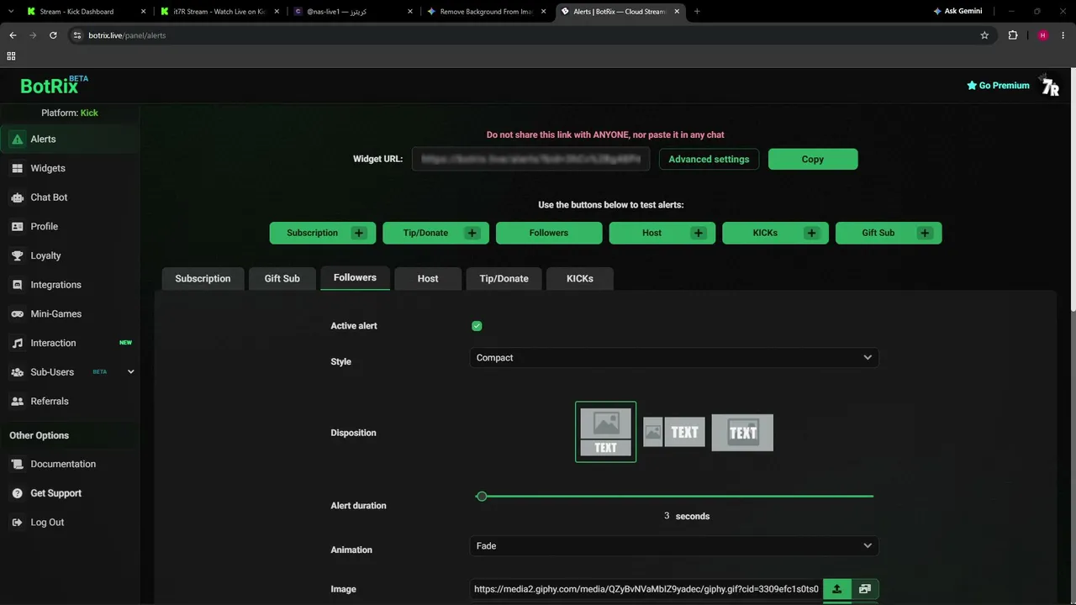Select image-beside-text disposition layout
The width and height of the screenshot is (1076, 605).
point(674,433)
